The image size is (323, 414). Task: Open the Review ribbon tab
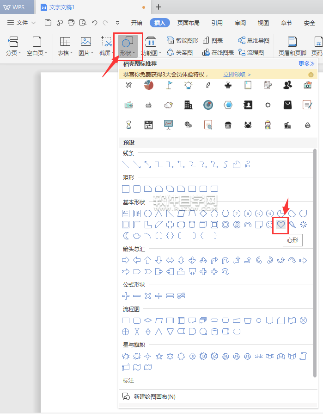240,23
